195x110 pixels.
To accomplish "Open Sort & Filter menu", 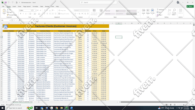I will [x=169, y=12].
